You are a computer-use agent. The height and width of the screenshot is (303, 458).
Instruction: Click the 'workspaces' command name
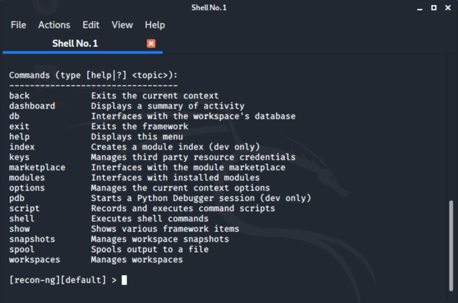(x=35, y=259)
